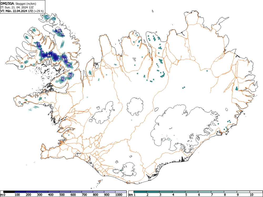This screenshot has height=197, width=263.
Task: Pick the lavender swatch between 700 and 800
Action: click(87, 192)
